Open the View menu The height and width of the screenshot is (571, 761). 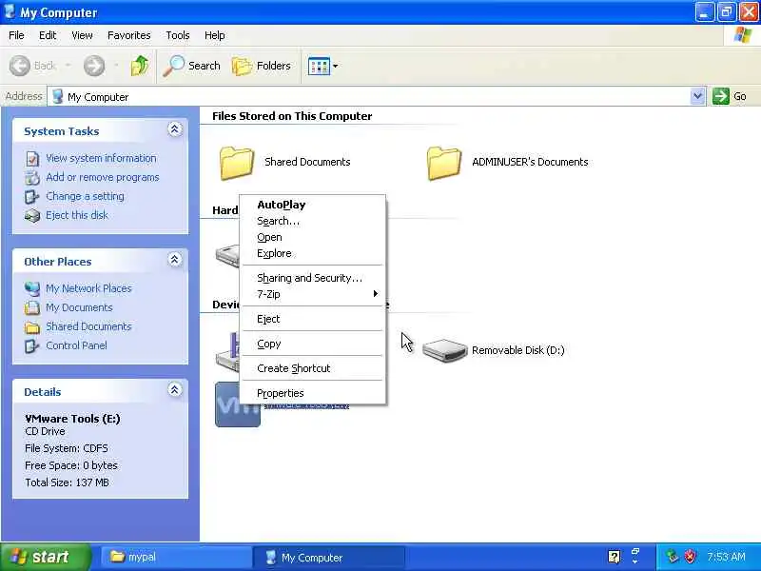[x=82, y=35]
